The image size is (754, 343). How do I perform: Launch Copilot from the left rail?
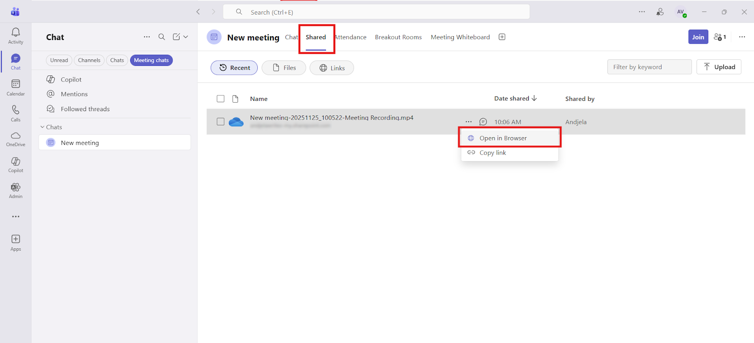pyautogui.click(x=16, y=164)
